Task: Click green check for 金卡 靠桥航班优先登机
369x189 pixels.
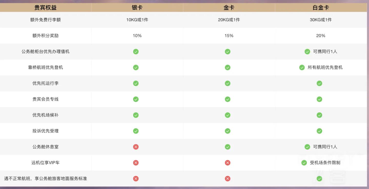Action: click(228, 68)
